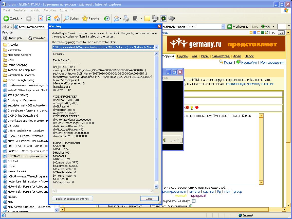The image size is (292, 219).
Task: Click the Warning dialog horizontal scrollbar
Action: (x=103, y=191)
